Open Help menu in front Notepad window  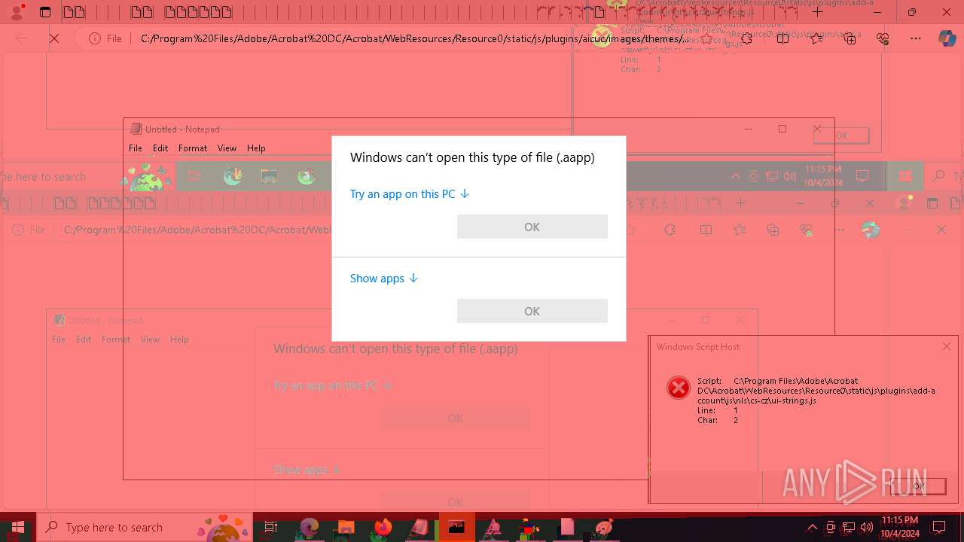[x=256, y=148]
